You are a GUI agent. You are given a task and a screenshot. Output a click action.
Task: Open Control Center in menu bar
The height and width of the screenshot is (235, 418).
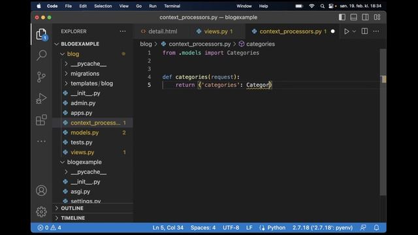[331, 6]
